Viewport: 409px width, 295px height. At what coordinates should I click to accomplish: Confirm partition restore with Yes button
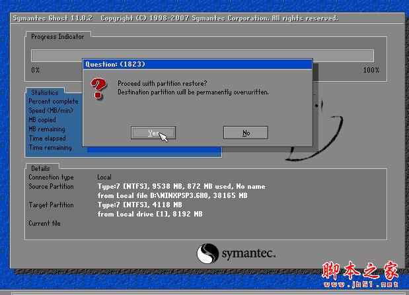[153, 133]
